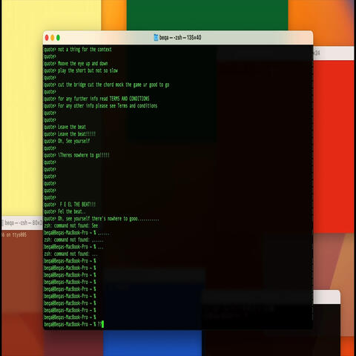Zoom the terminal using the green button
356x356 pixels.
click(58, 38)
